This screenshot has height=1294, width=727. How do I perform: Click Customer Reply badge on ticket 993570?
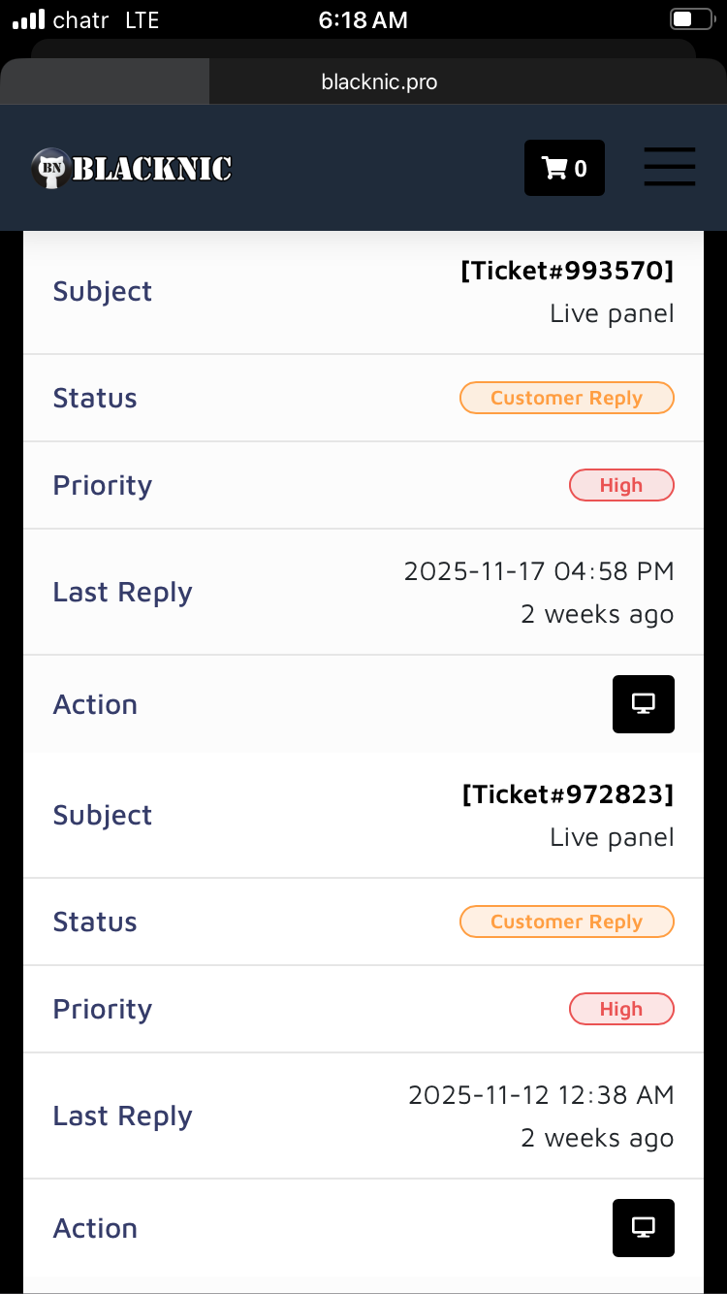[x=566, y=398]
